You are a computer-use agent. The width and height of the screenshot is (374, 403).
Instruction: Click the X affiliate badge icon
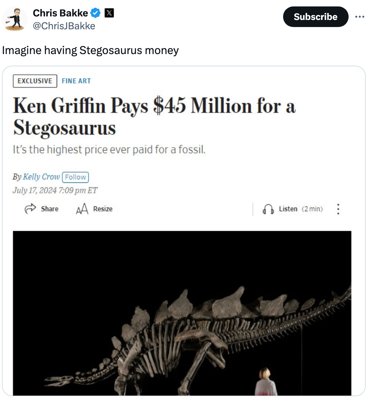109,13
